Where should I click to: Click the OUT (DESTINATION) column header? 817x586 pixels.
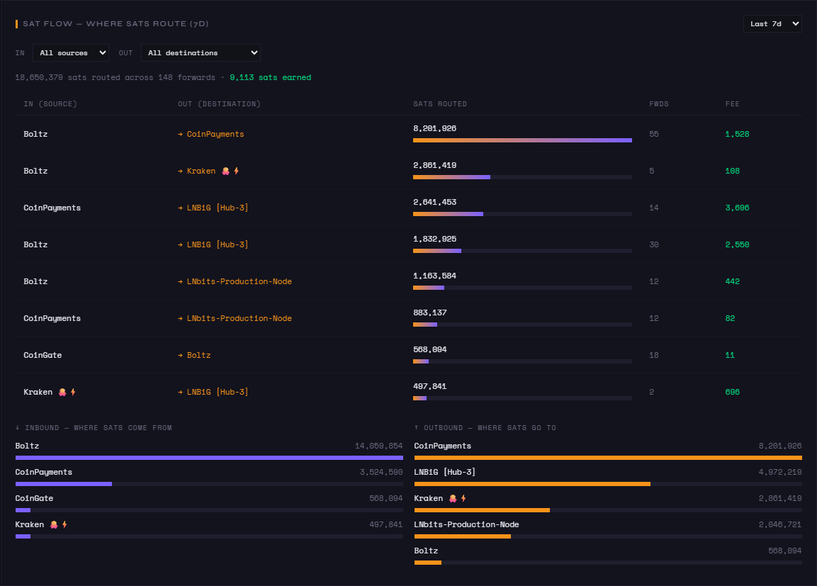(219, 104)
